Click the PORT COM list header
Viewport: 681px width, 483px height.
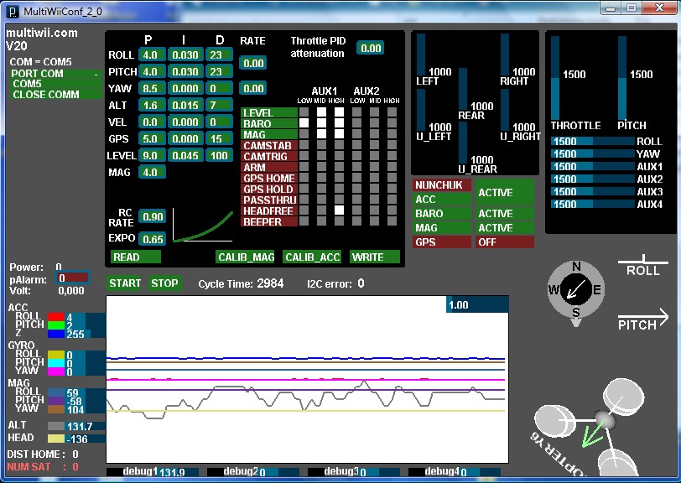(56, 74)
